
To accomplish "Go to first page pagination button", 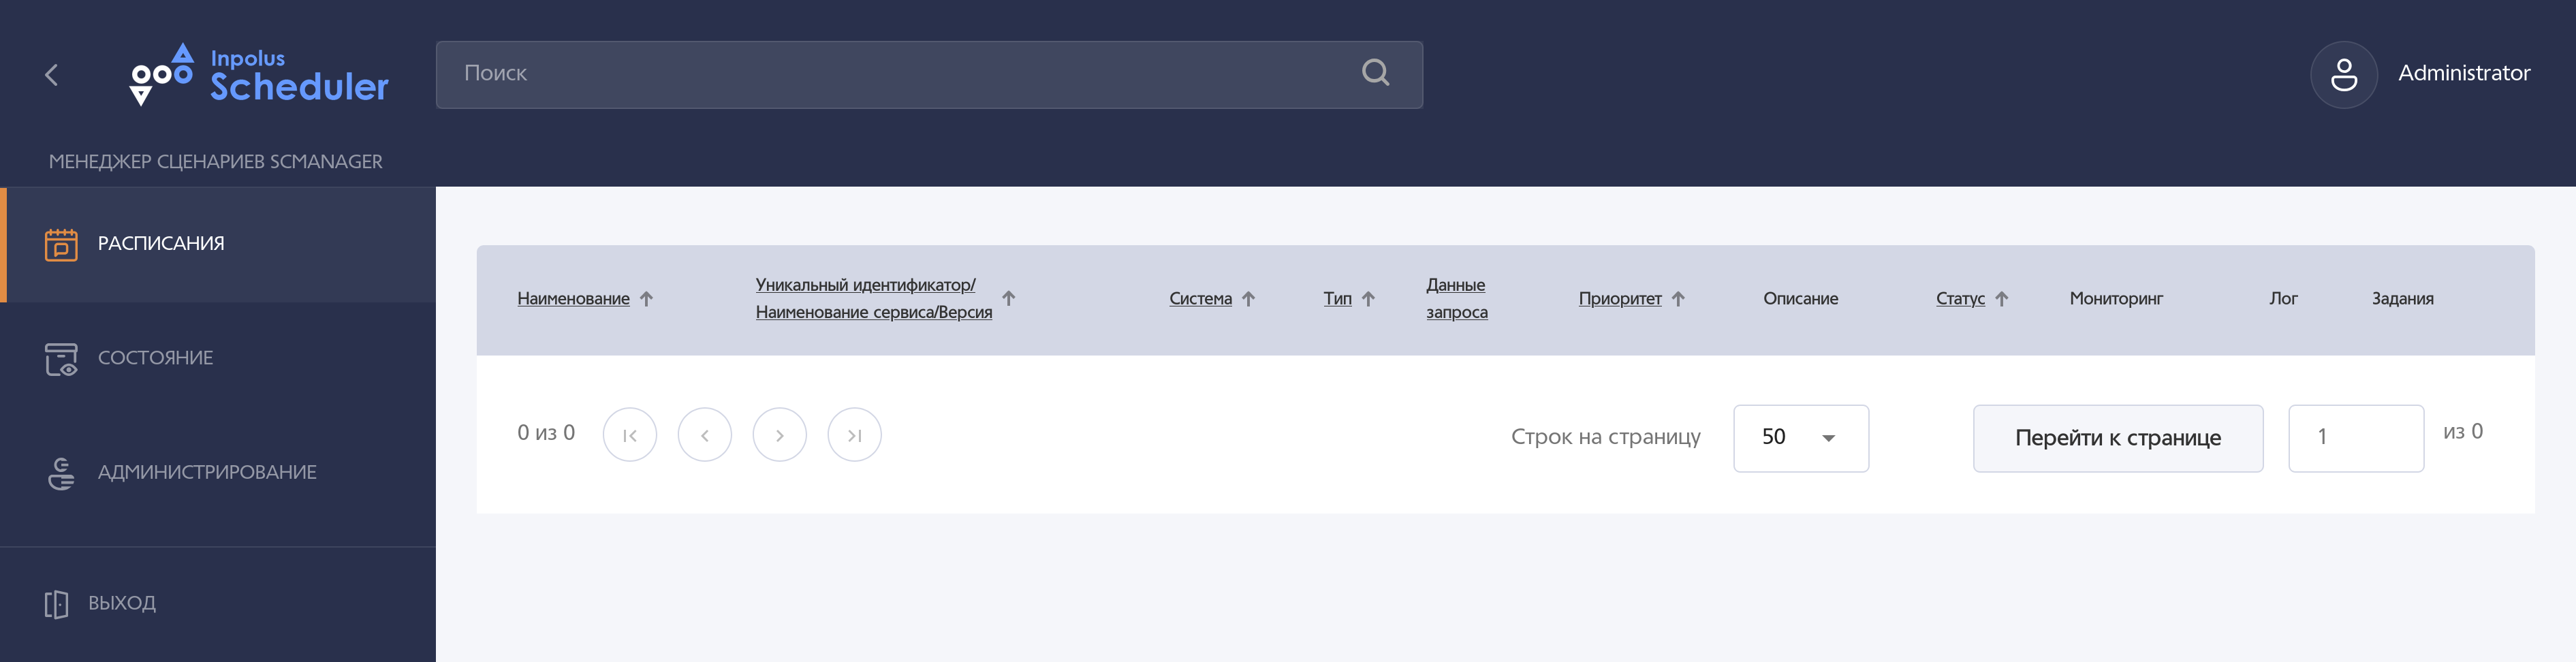I will pyautogui.click(x=629, y=435).
